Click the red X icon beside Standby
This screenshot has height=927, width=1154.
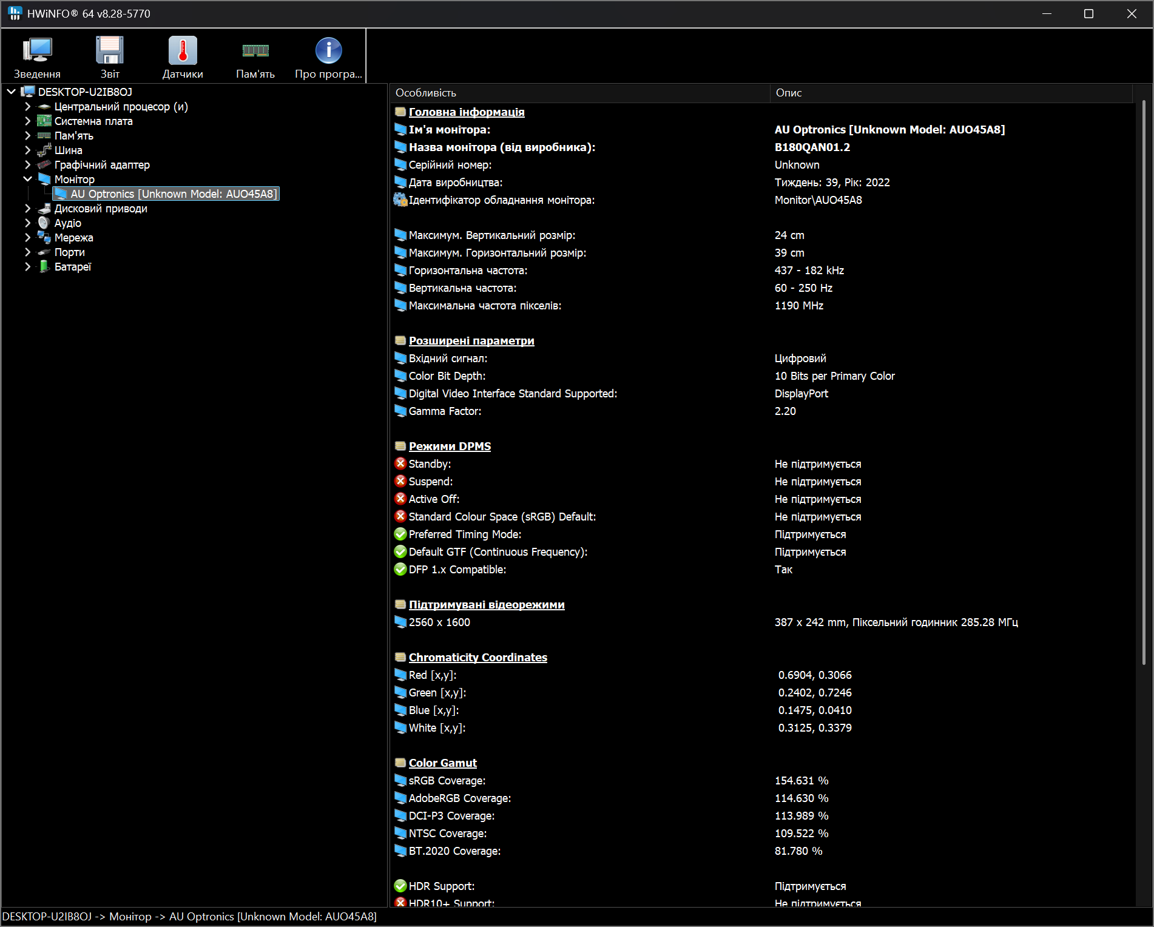click(400, 464)
